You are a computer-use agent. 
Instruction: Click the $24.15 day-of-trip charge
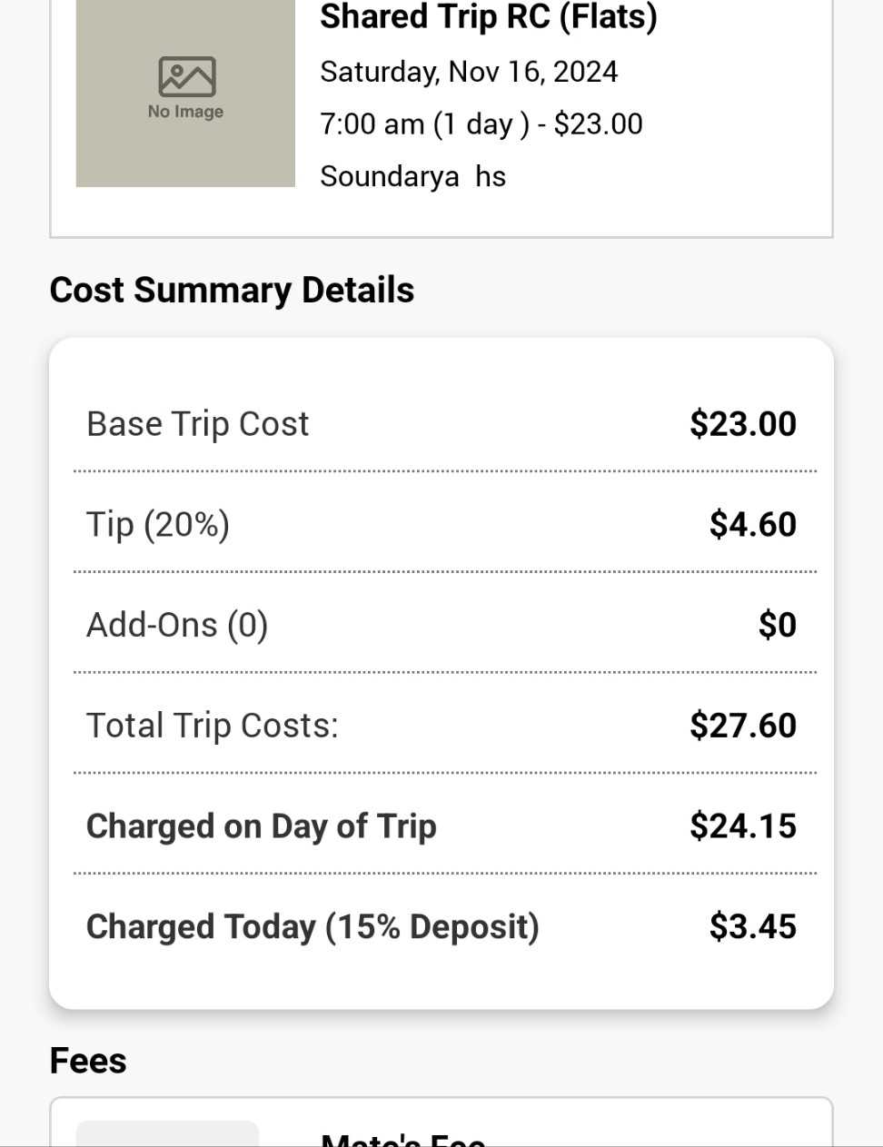pyautogui.click(x=742, y=826)
